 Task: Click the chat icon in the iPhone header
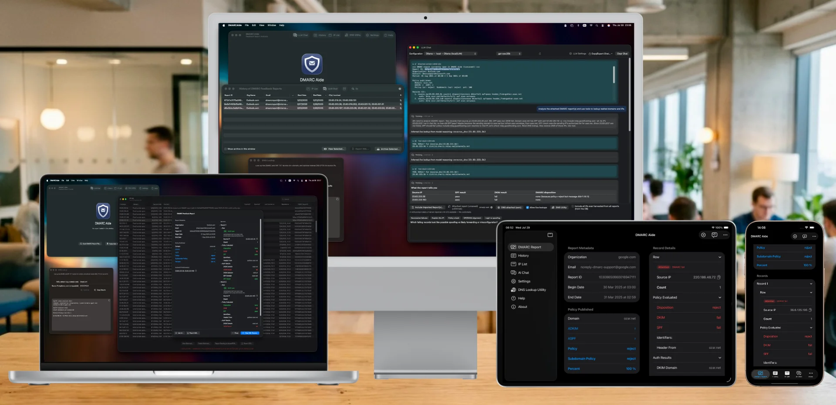pos(805,236)
